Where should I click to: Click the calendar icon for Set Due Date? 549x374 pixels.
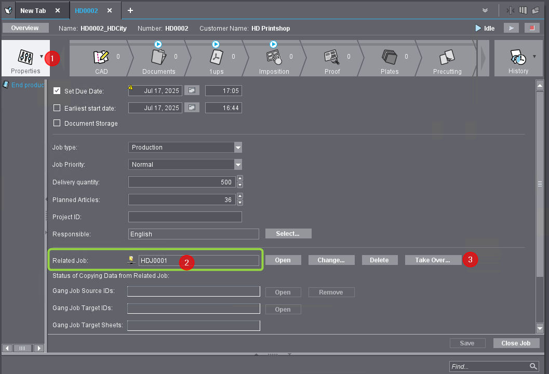[x=192, y=91]
